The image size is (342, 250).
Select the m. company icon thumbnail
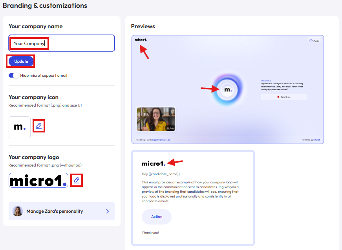(x=19, y=127)
